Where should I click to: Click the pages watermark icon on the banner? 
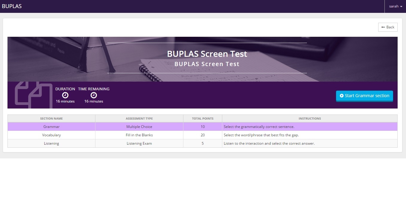[34, 95]
